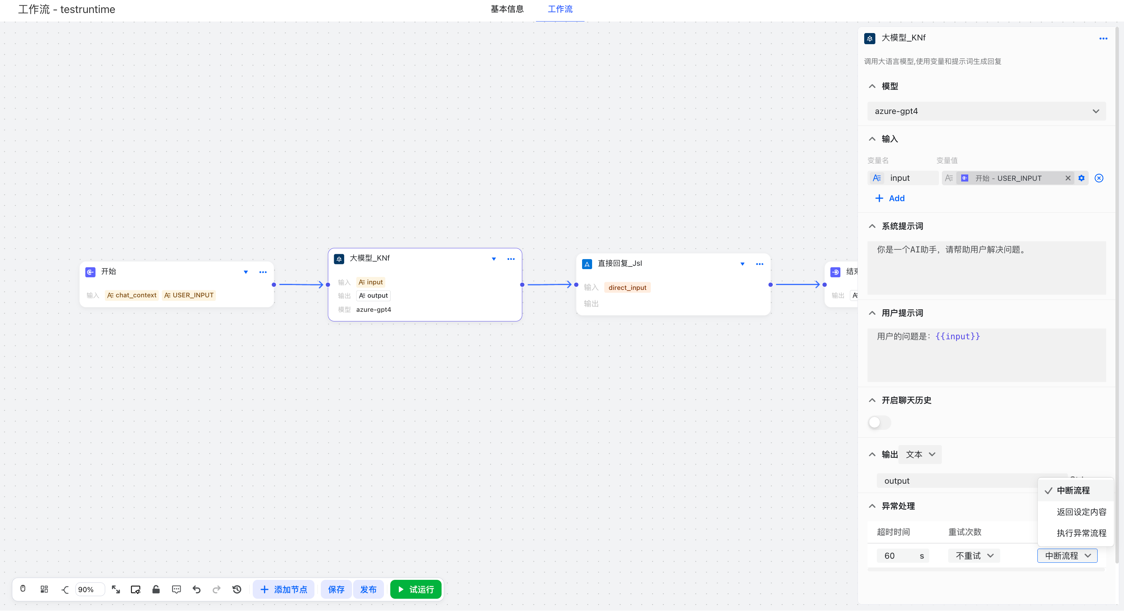Click the auto-layout grid icon in the toolbar
Viewport: 1124px width, 611px height.
(x=44, y=589)
